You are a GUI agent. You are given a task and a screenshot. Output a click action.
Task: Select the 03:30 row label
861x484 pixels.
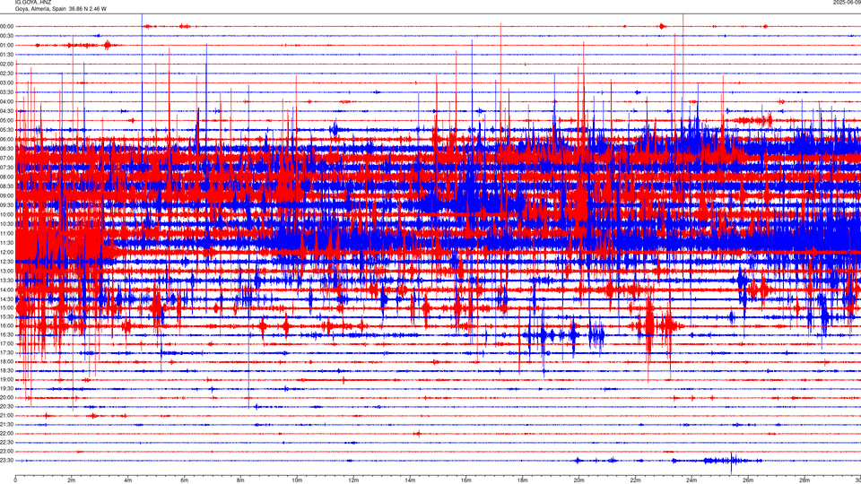6,92
